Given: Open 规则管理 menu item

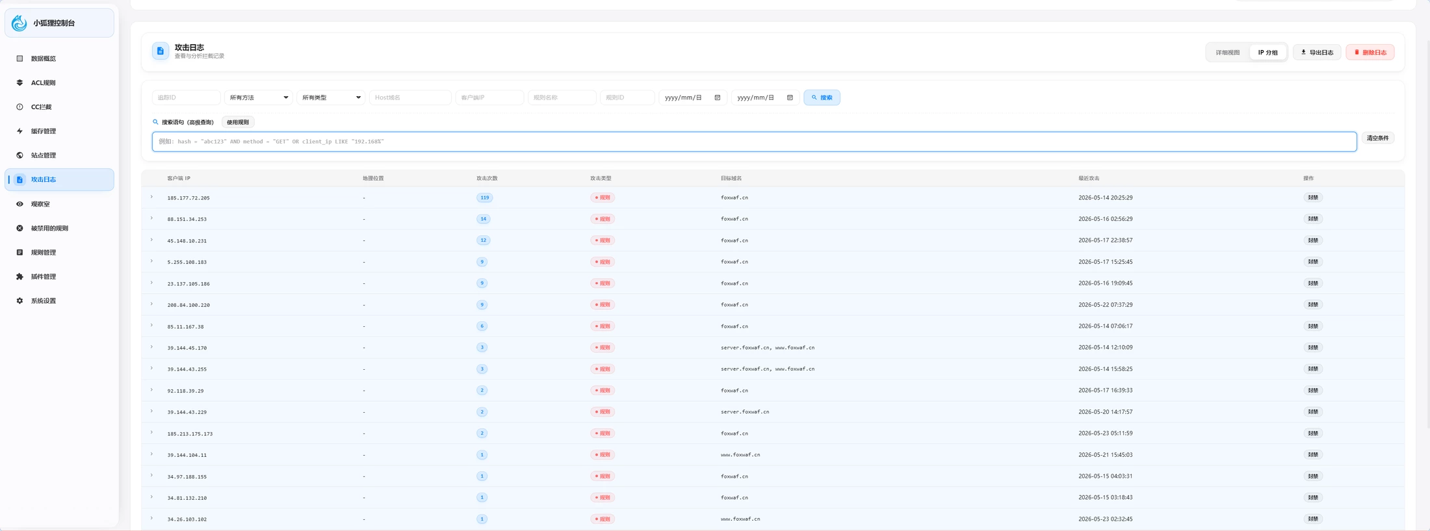Looking at the screenshot, I should pos(59,252).
